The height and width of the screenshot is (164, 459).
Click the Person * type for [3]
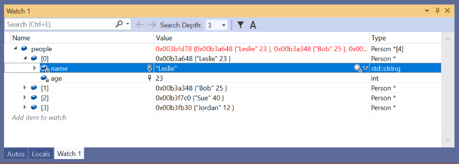[x=384, y=108]
